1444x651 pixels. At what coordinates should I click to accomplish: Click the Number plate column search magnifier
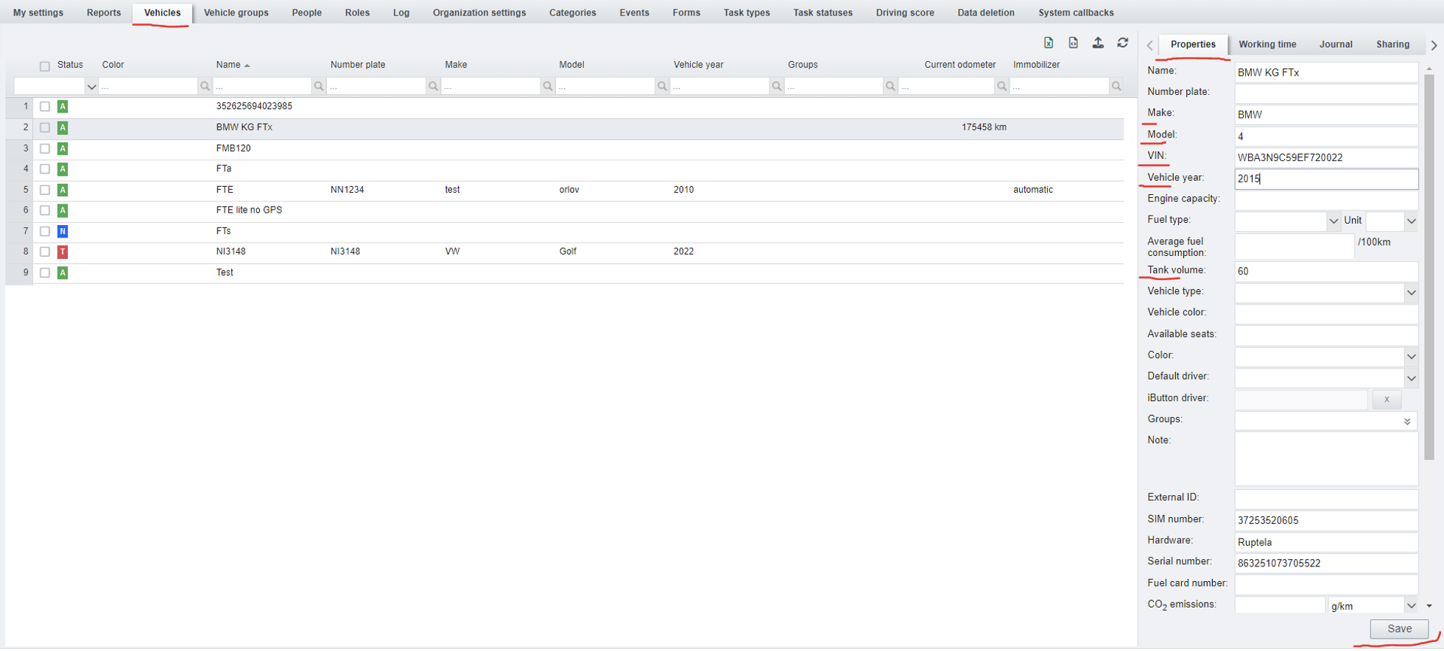433,86
